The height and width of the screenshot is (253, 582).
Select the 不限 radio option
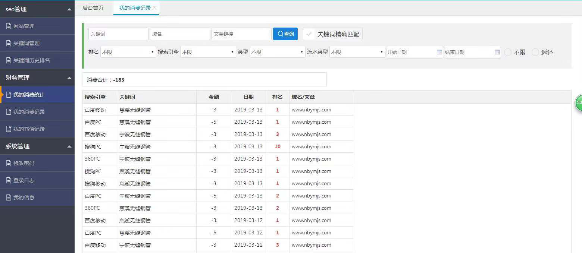click(508, 52)
